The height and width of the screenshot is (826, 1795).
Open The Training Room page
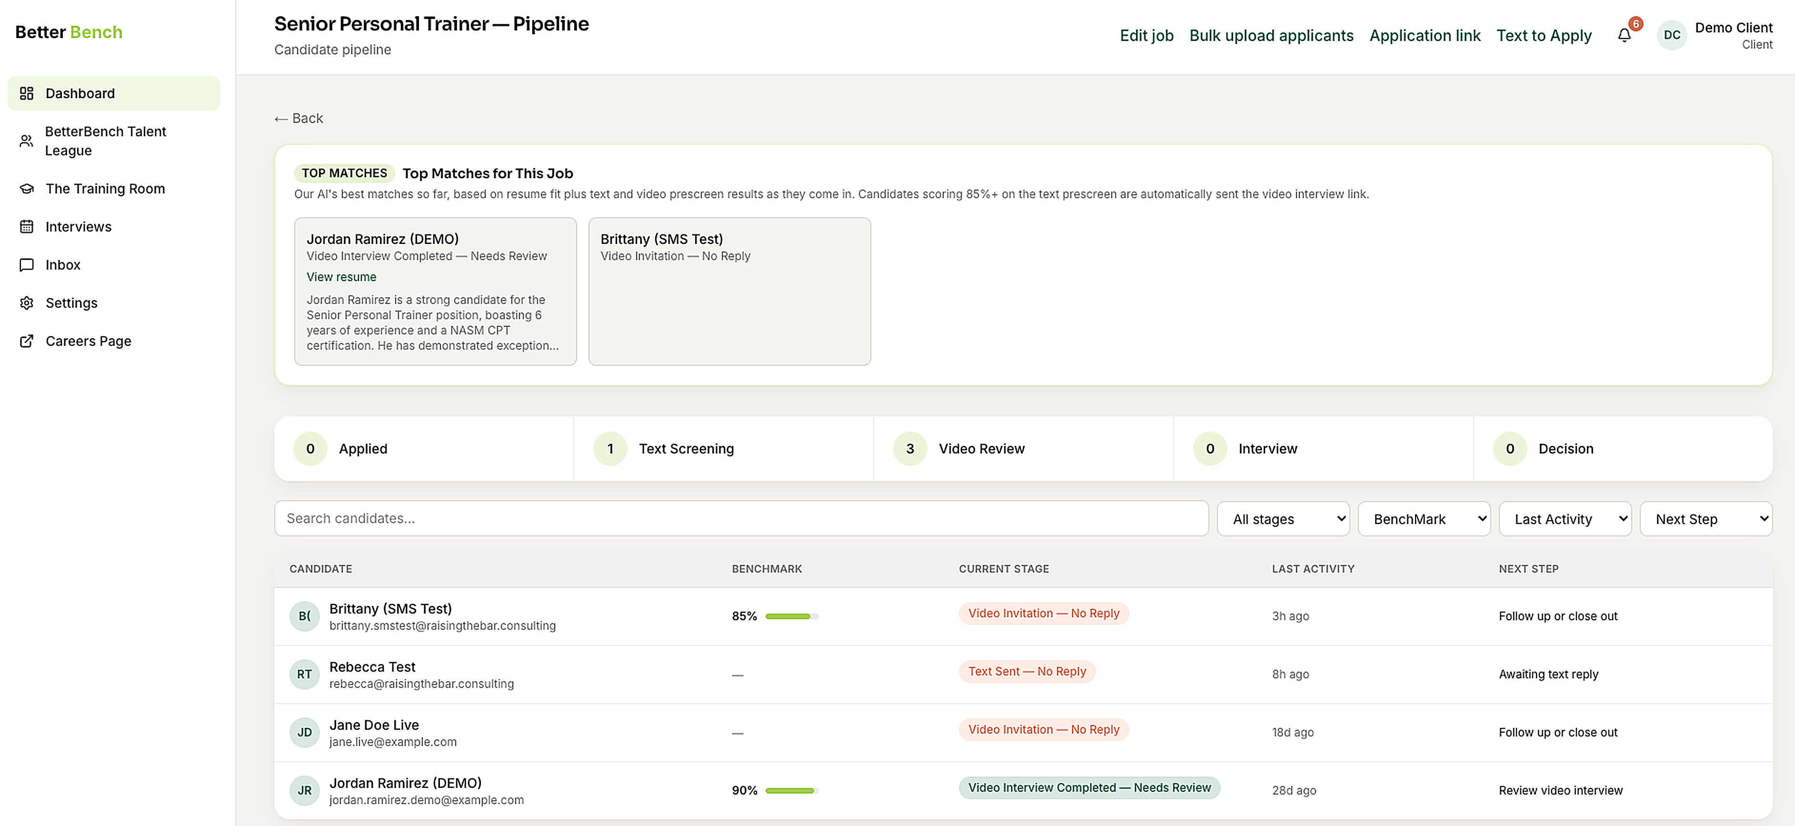click(114, 189)
